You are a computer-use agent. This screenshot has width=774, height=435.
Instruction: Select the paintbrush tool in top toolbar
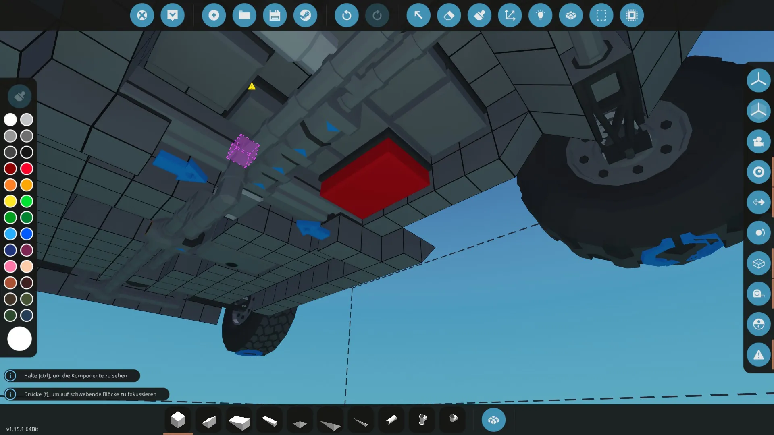[x=479, y=15]
